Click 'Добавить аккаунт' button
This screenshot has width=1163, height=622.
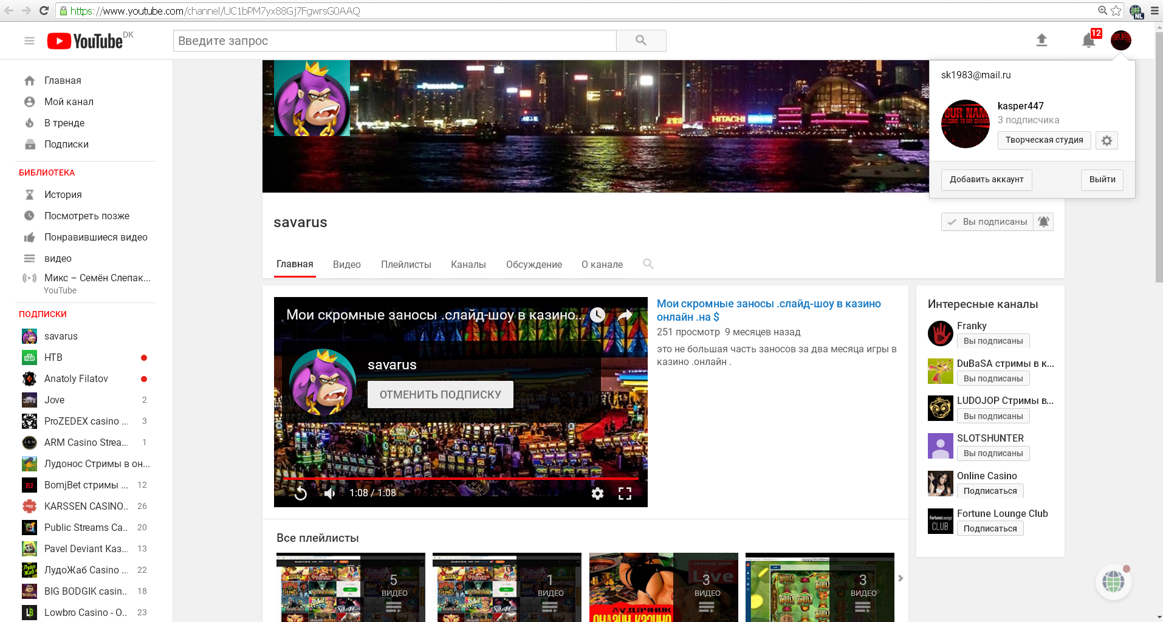(x=987, y=180)
